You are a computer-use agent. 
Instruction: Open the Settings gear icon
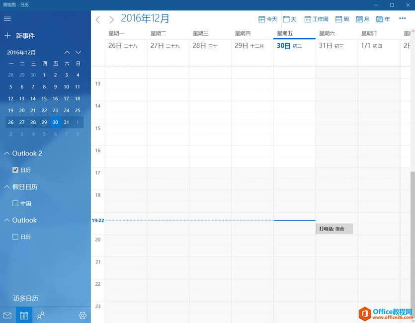point(83,315)
